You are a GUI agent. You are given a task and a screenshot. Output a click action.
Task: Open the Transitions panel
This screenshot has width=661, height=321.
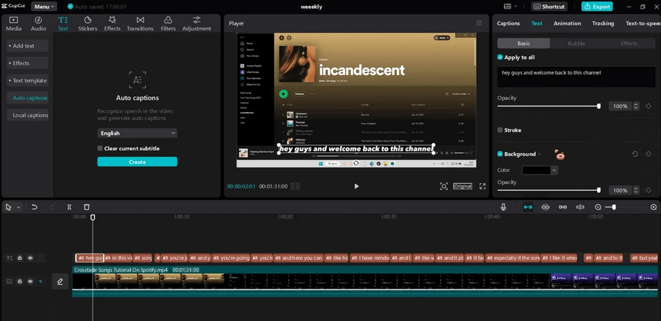(140, 24)
